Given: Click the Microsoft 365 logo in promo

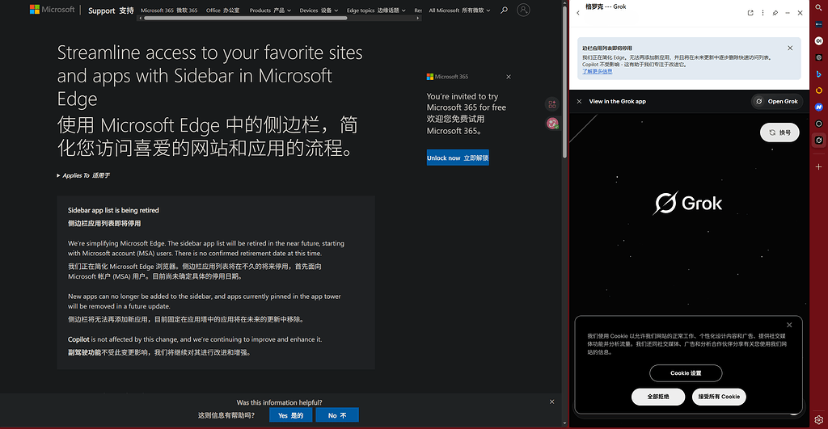Looking at the screenshot, I should point(447,77).
